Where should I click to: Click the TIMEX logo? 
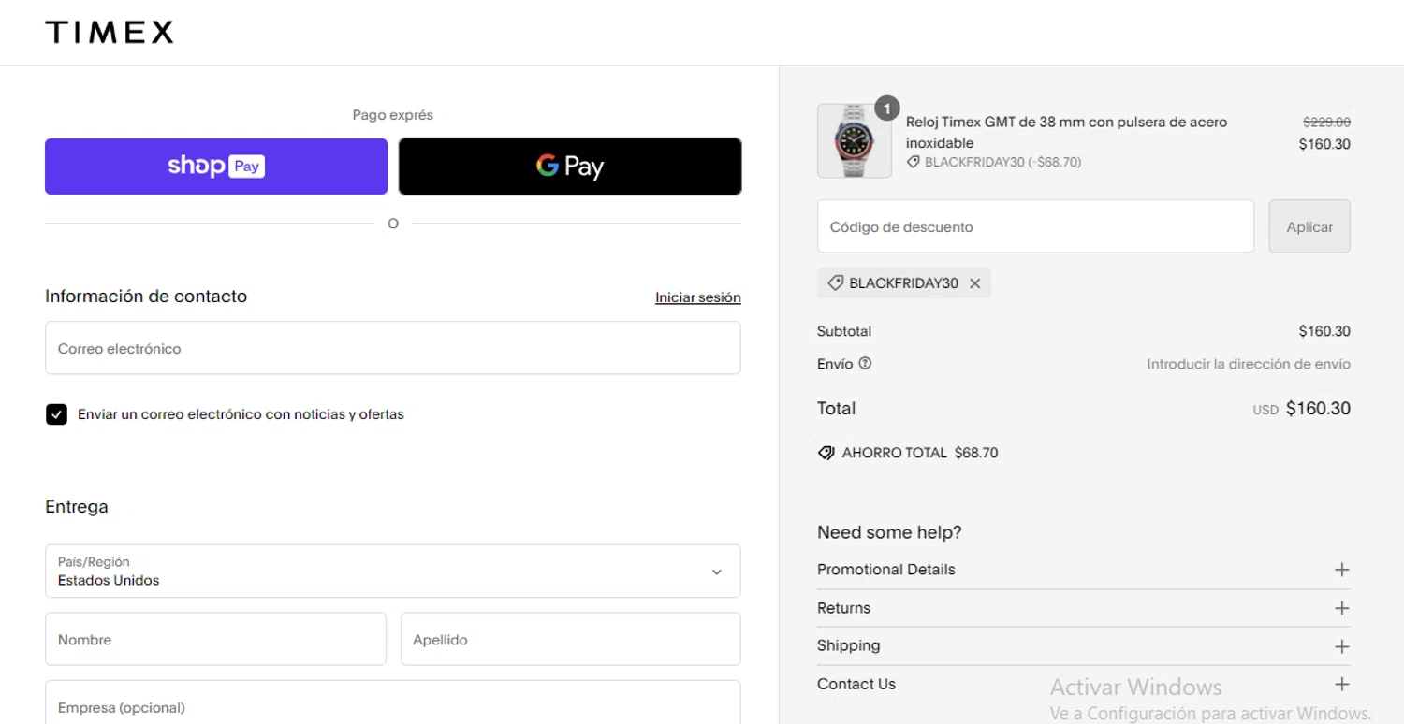pyautogui.click(x=110, y=33)
